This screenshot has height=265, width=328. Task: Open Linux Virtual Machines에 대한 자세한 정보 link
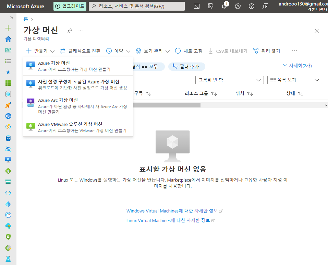pos(170,220)
